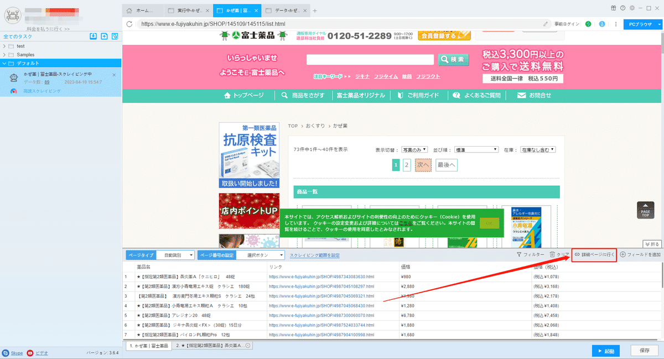
Task: Click 料金を払うに行く link
Action: (x=48, y=29)
